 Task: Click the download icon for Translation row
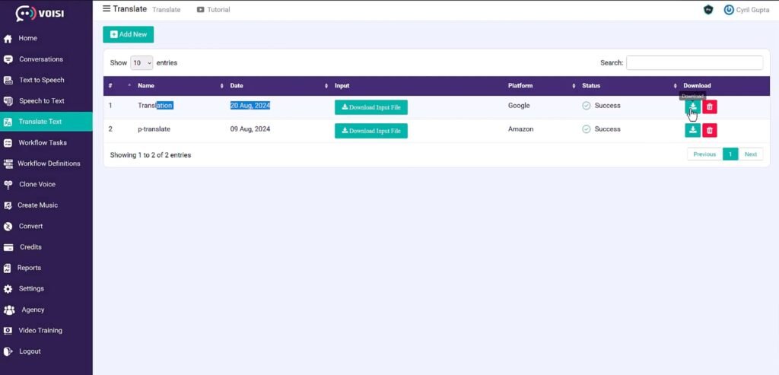click(692, 107)
